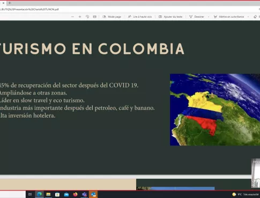Expand the Mettre en surbrillance dropdown arrow

tap(248, 17)
